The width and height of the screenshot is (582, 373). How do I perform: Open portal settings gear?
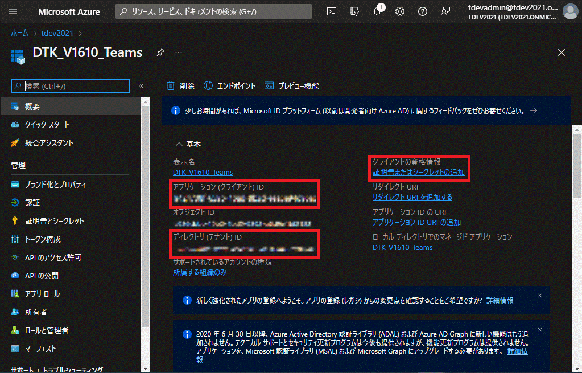coord(400,11)
